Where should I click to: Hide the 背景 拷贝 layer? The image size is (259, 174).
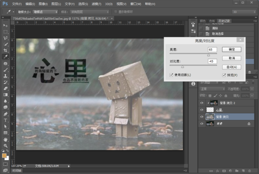pyautogui.click(x=202, y=117)
